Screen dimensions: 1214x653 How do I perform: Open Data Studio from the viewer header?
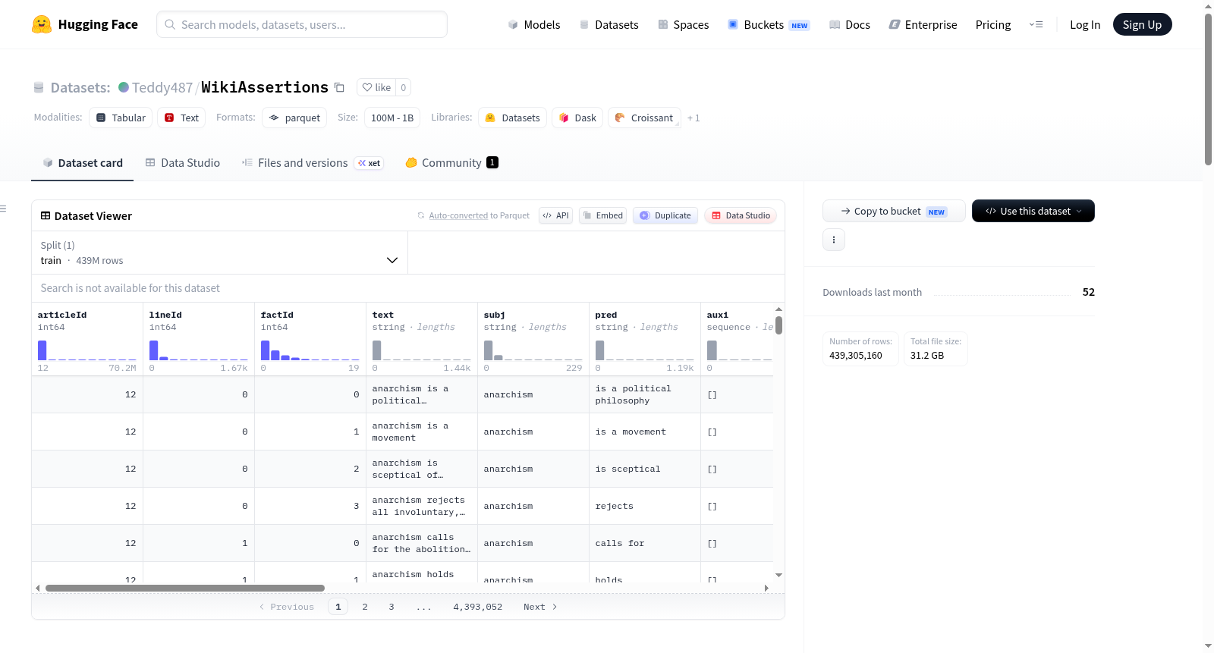tap(741, 215)
